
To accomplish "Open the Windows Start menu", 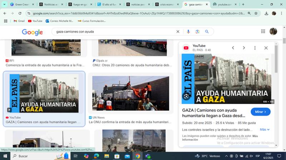I will click(x=5, y=156).
